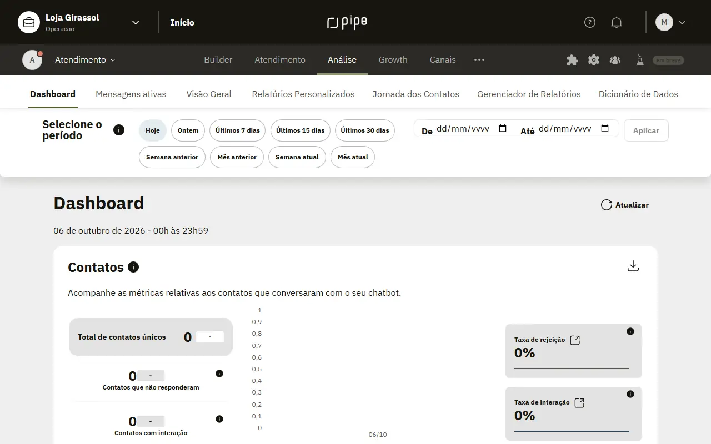Click the info icon beside Contatos heading
This screenshot has height=444, width=711.
coord(133,267)
